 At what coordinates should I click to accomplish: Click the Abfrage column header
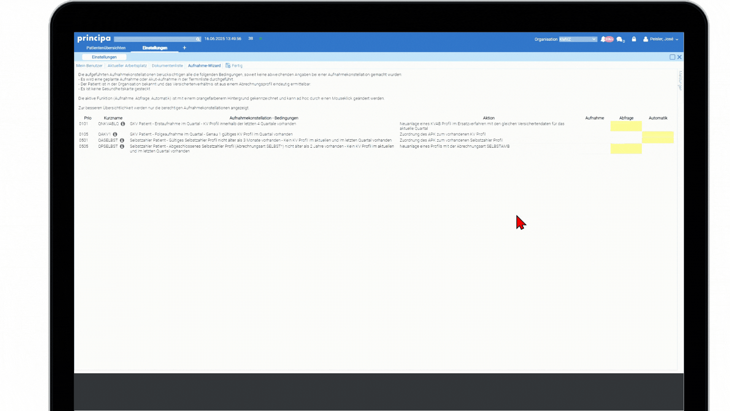pos(626,118)
